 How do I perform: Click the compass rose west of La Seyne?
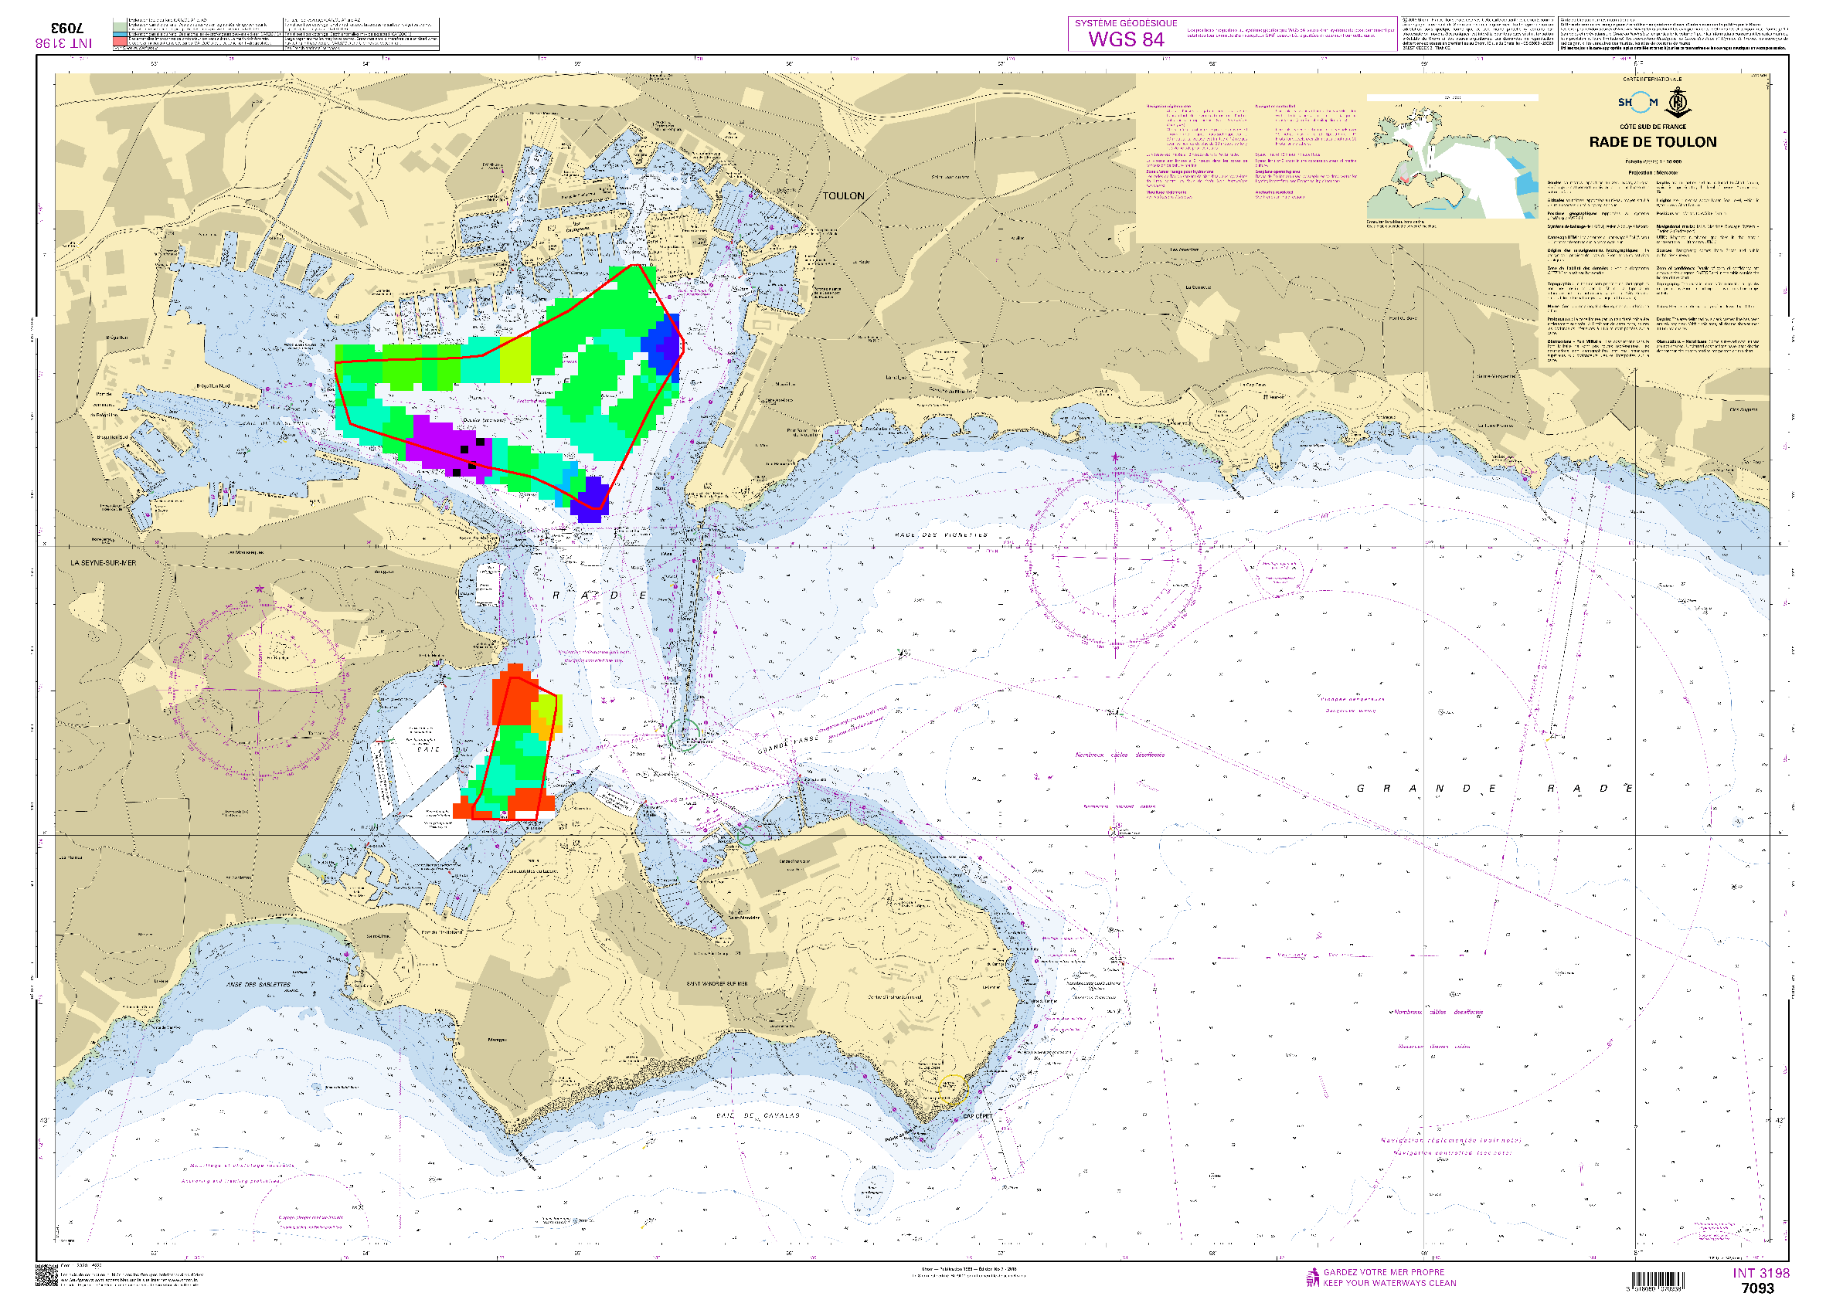(x=260, y=689)
